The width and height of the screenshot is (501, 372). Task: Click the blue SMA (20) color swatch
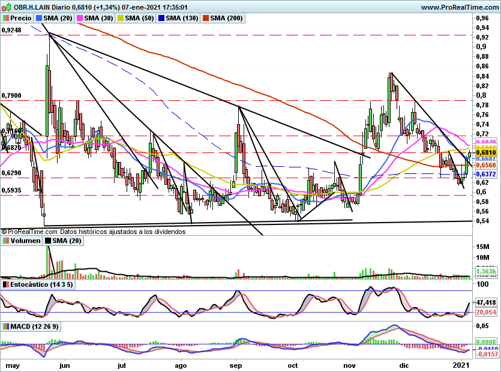[x=40, y=19]
